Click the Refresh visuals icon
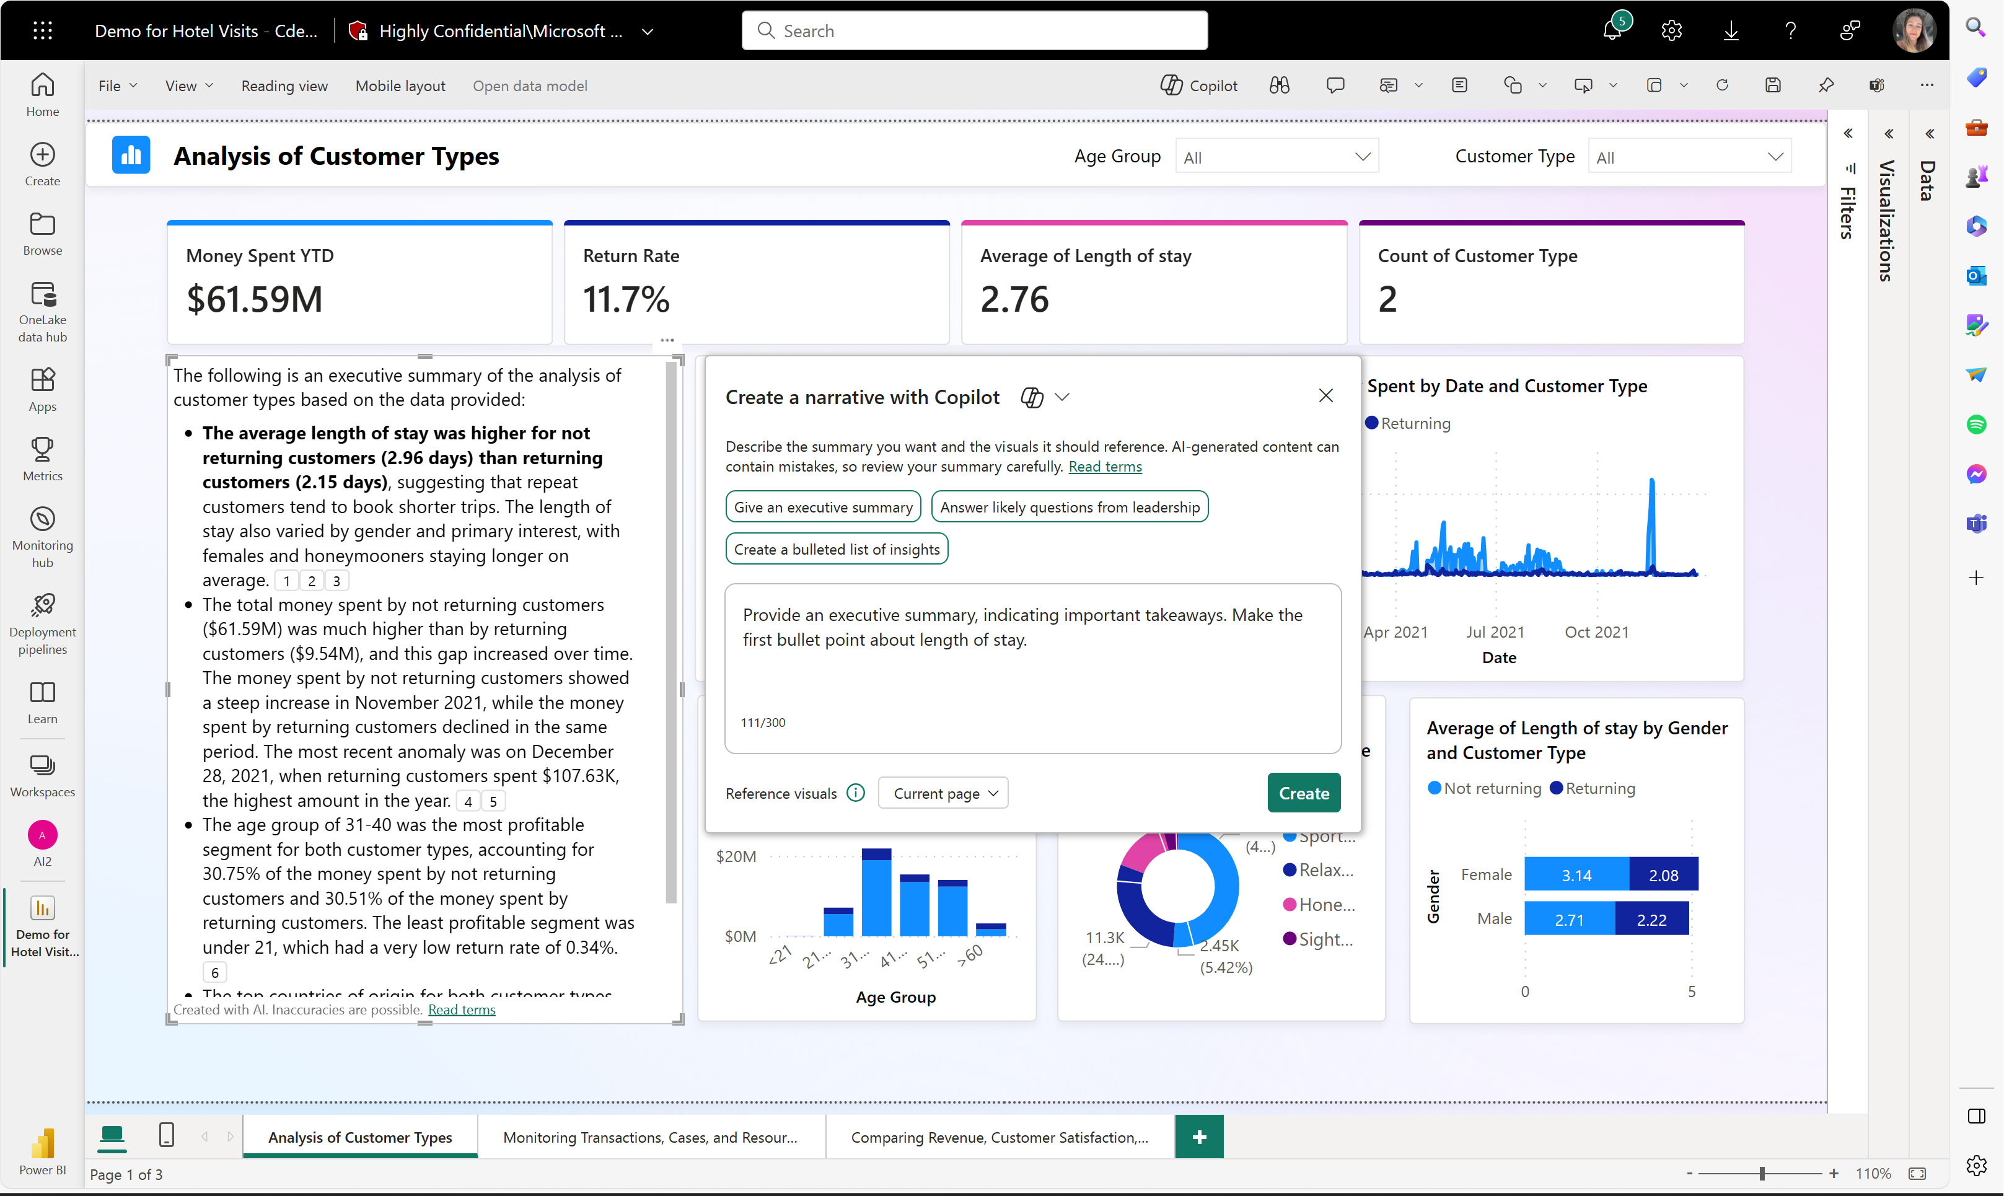This screenshot has width=2004, height=1196. click(1721, 86)
